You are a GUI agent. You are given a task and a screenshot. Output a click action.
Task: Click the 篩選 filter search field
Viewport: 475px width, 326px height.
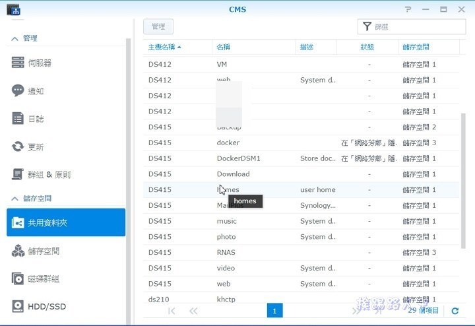[x=416, y=26]
